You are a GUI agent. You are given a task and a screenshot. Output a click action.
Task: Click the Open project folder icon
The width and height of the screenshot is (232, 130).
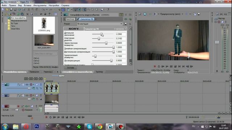coord(7,10)
